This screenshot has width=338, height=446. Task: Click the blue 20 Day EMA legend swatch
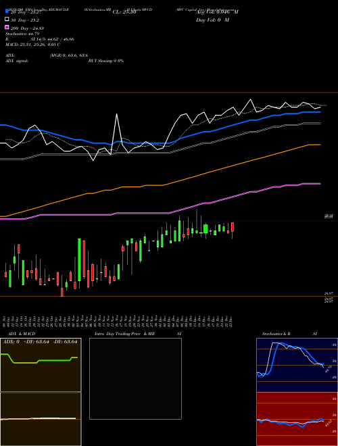[7, 11]
